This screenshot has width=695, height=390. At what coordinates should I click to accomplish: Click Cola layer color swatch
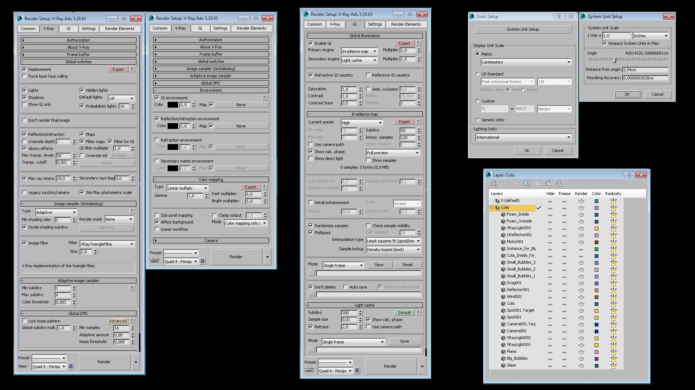[597, 208]
